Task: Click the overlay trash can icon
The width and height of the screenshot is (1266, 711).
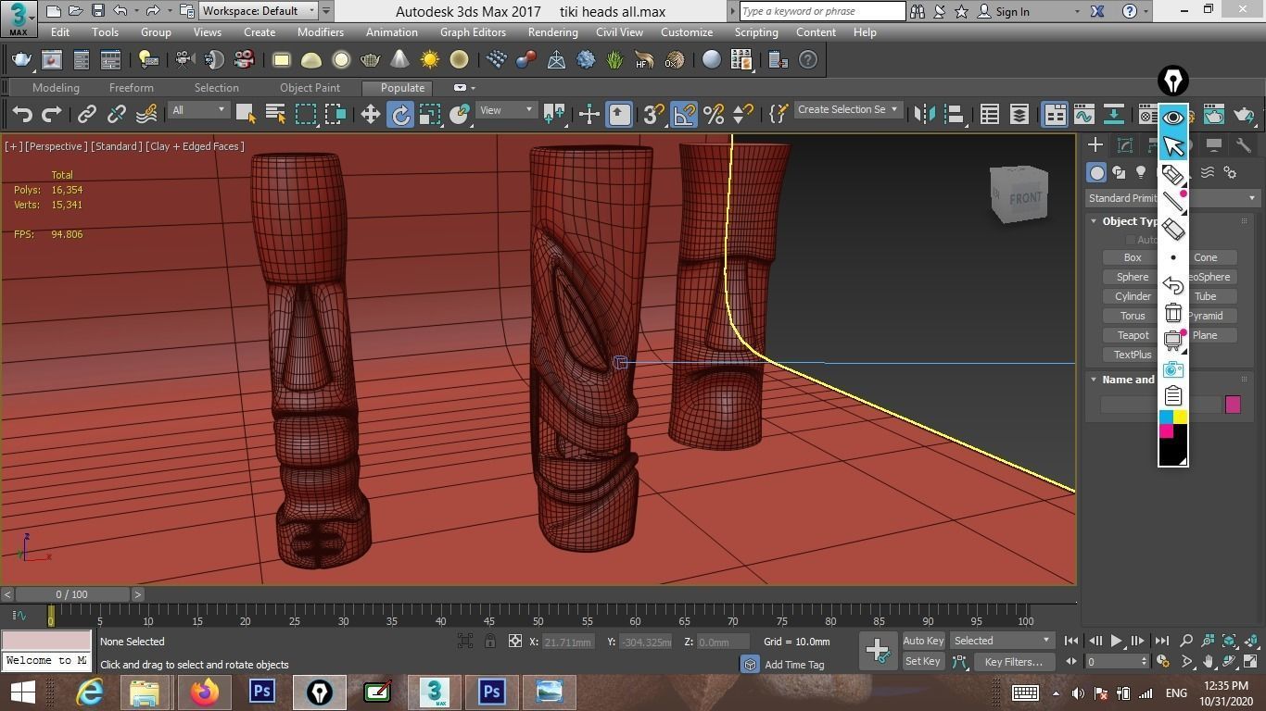Action: click(x=1173, y=313)
